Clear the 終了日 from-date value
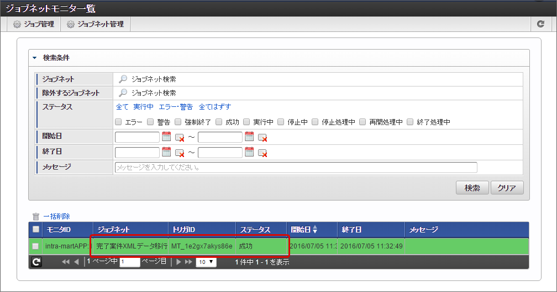Screen dimensions: 557x292 coord(180,153)
